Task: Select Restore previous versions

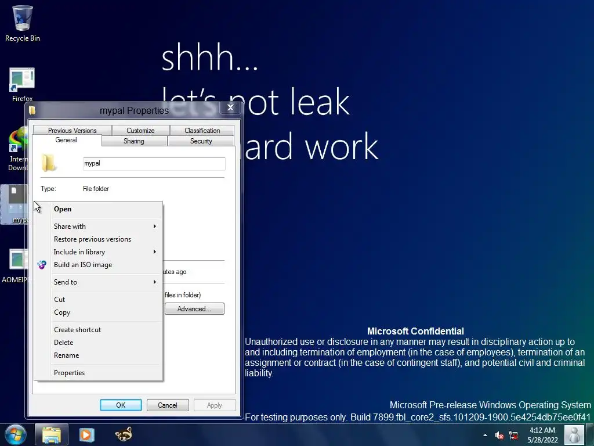Action: pyautogui.click(x=99, y=239)
